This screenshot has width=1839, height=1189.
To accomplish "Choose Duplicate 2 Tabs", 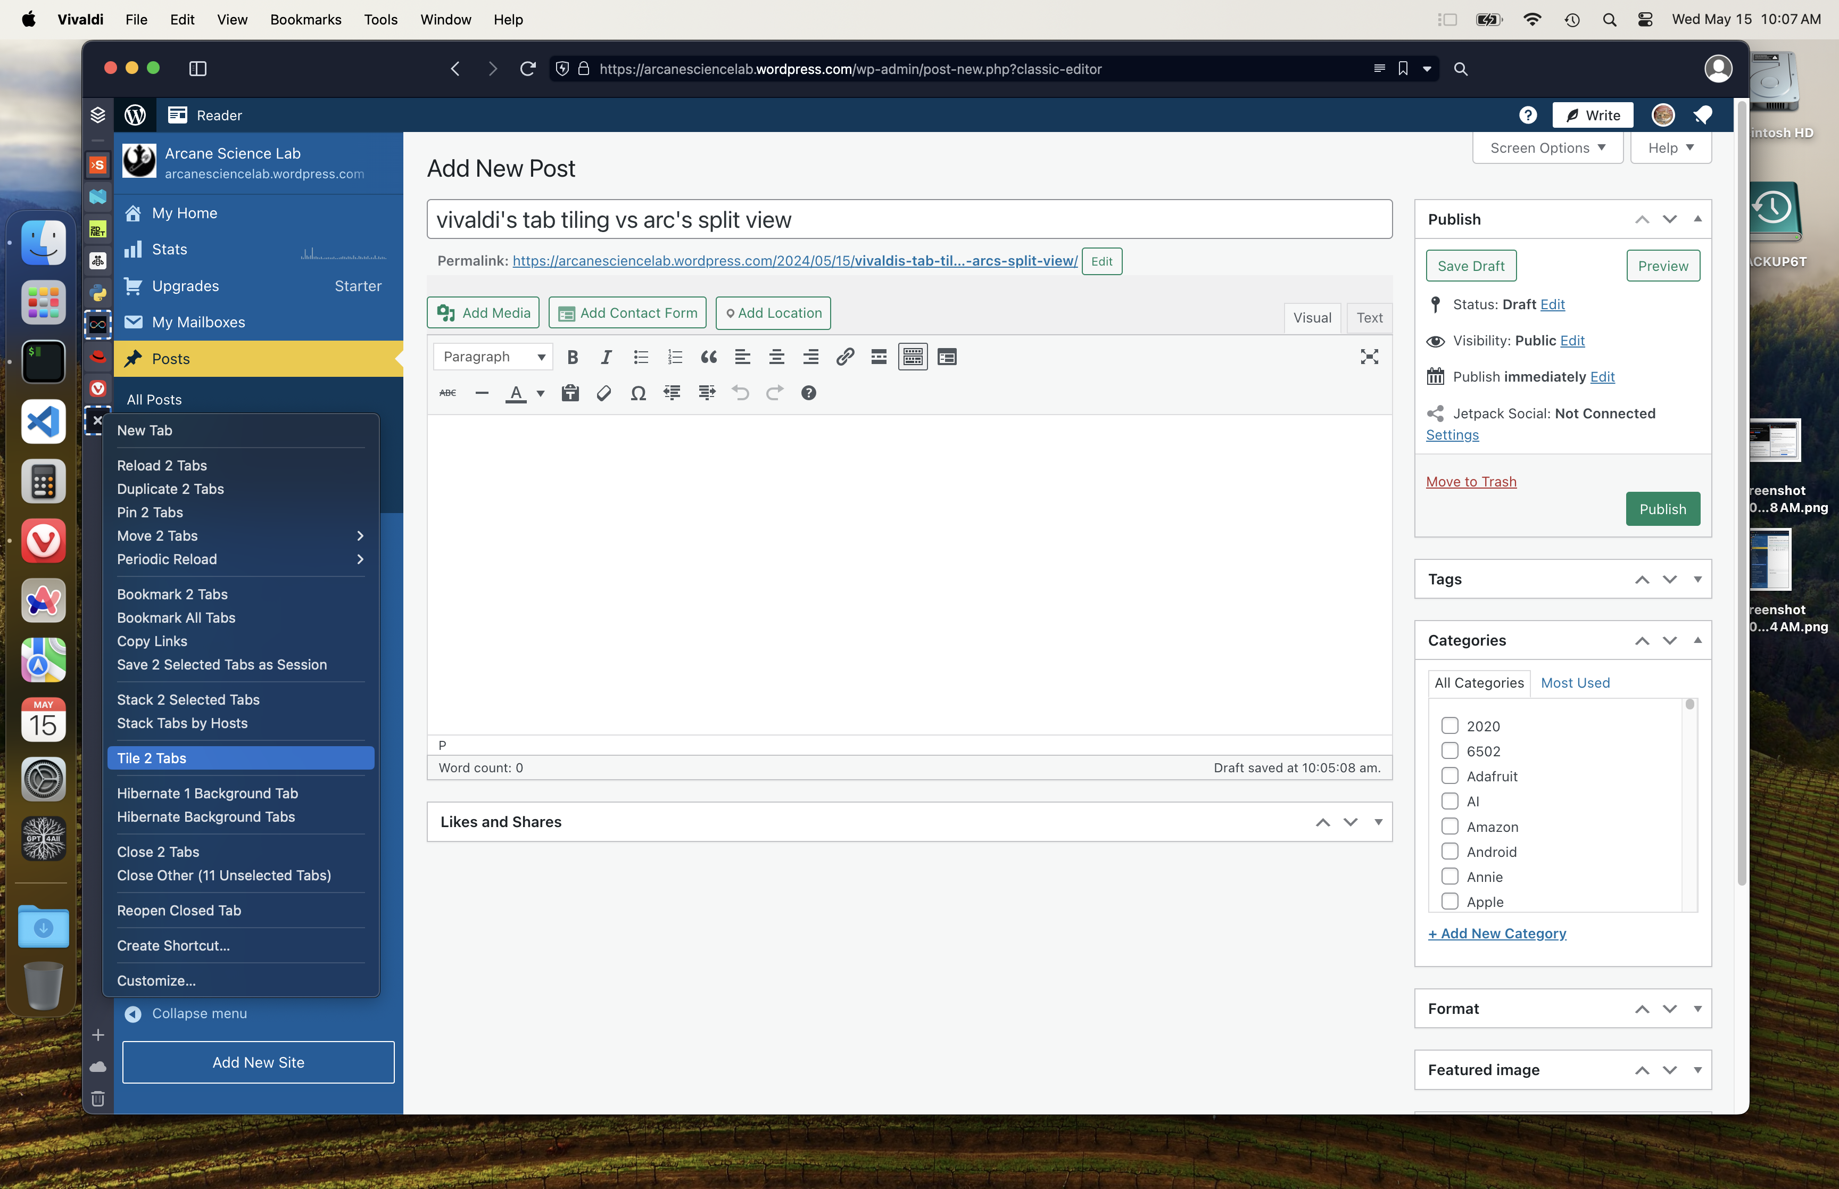I will click(x=241, y=489).
